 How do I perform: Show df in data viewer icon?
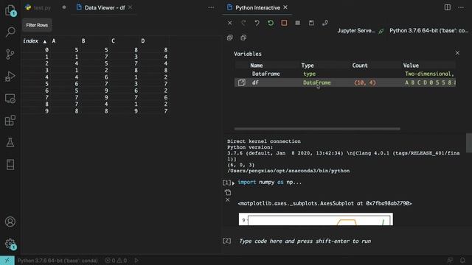coord(241,82)
